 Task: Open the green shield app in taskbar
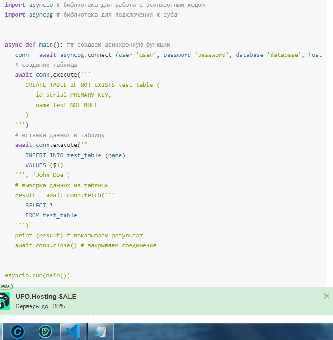[45, 331]
